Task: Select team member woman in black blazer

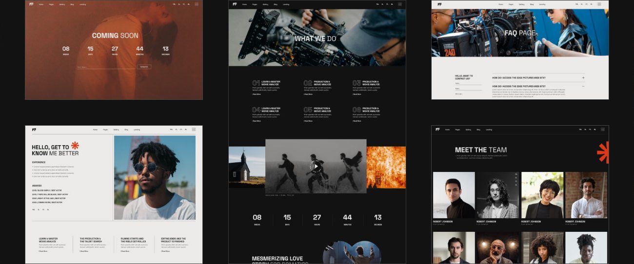Action: (542, 195)
